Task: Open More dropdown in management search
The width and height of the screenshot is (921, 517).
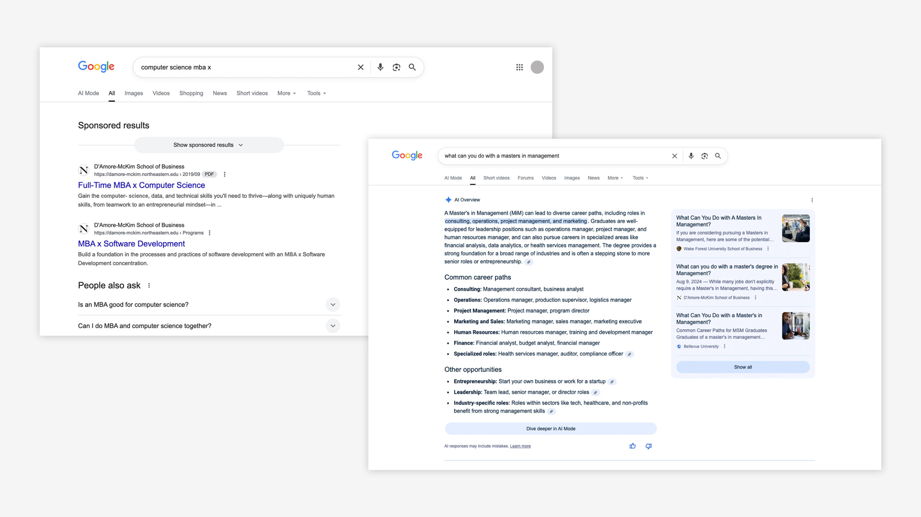Action: 615,178
